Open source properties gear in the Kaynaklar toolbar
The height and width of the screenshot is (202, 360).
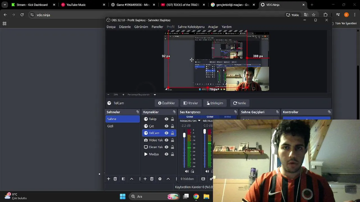pyautogui.click(x=160, y=179)
